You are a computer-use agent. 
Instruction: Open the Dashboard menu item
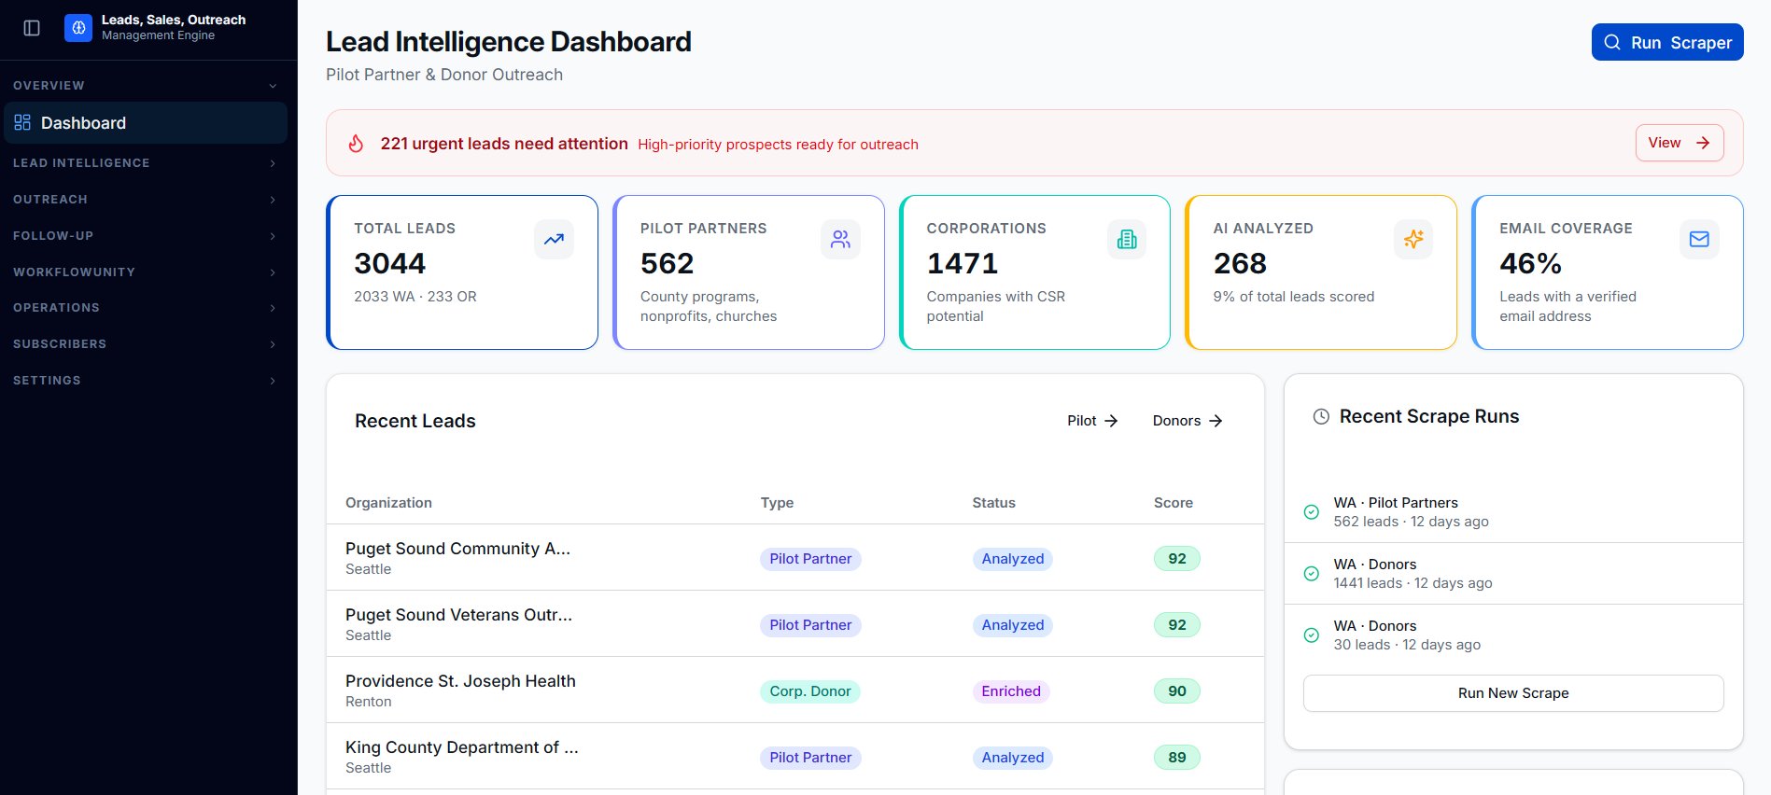tap(145, 122)
